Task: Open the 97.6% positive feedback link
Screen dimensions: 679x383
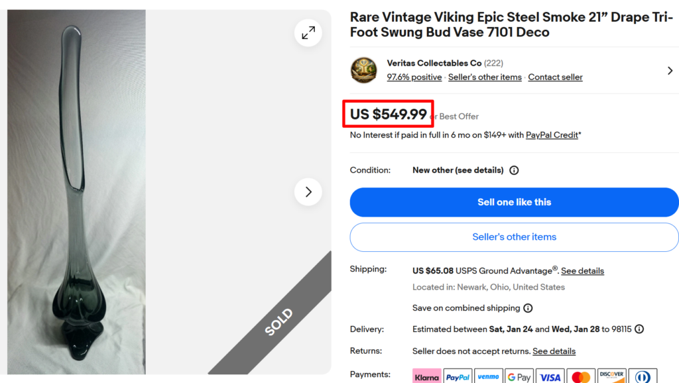Action: click(414, 77)
